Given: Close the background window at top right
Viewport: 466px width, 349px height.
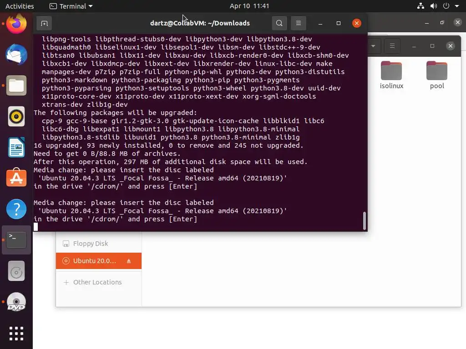Looking at the screenshot, I should click(458, 22).
